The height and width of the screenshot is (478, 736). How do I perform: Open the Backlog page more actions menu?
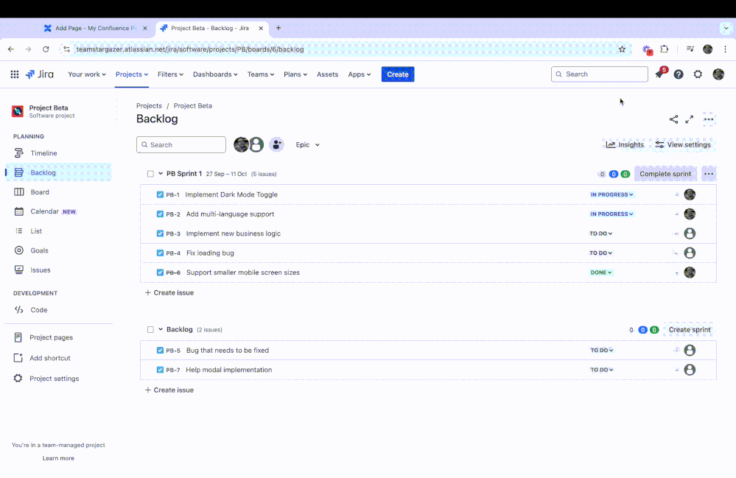tap(709, 119)
